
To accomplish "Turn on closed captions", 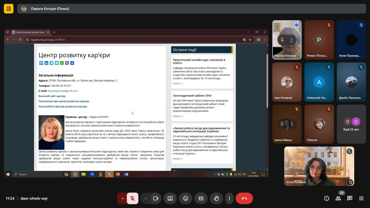I will click(x=201, y=198).
